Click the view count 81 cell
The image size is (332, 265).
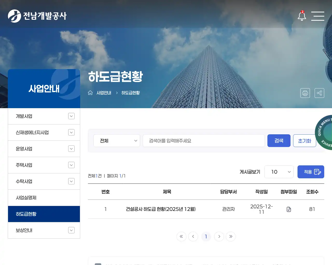[x=312, y=209]
